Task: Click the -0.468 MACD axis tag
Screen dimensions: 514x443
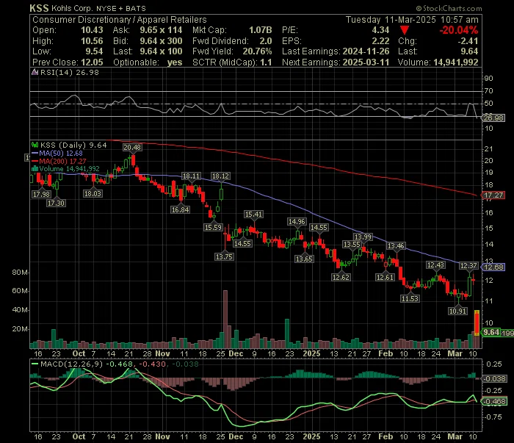Action: point(494,402)
